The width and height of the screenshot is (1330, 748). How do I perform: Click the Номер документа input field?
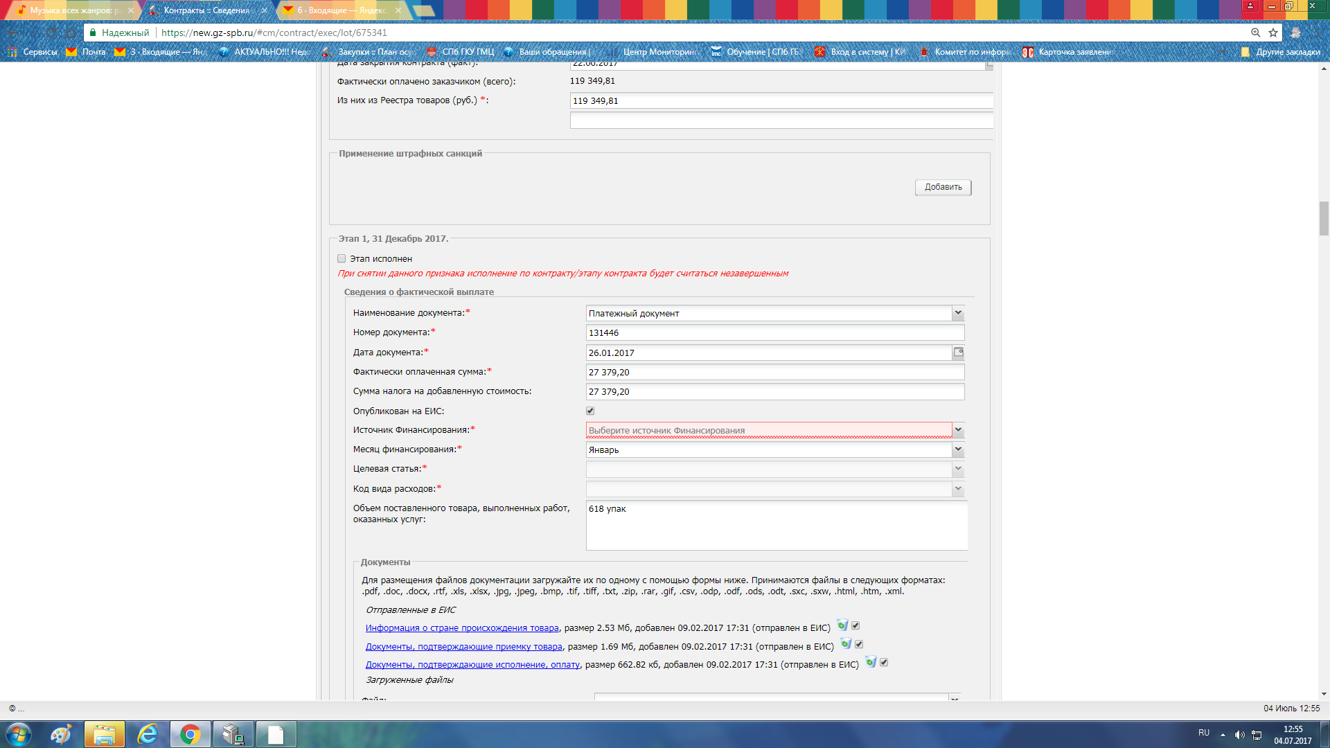coord(774,333)
